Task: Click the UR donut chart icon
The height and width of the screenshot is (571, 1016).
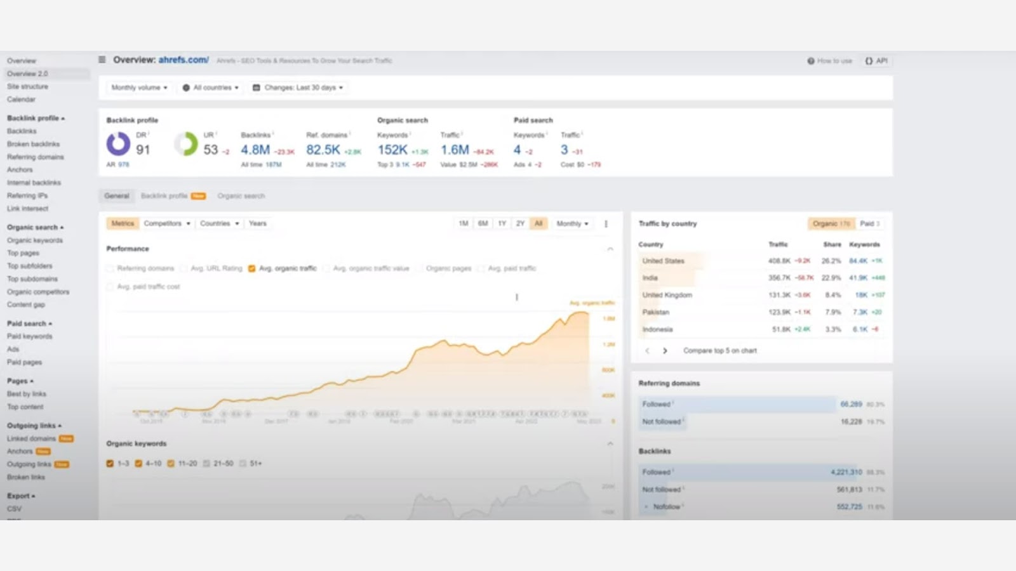Action: pos(186,144)
